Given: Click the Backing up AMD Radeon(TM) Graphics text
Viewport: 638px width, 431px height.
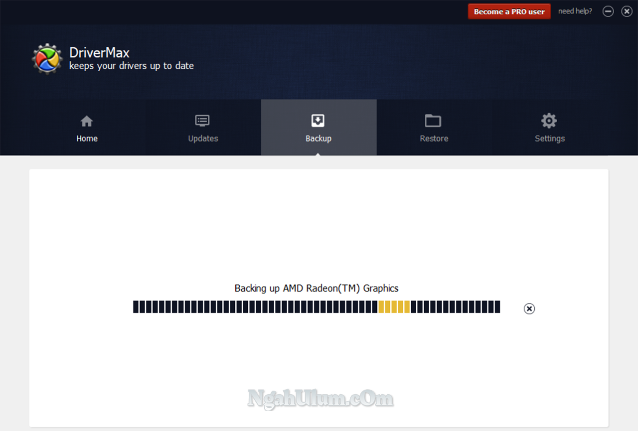Looking at the screenshot, I should pos(317,288).
